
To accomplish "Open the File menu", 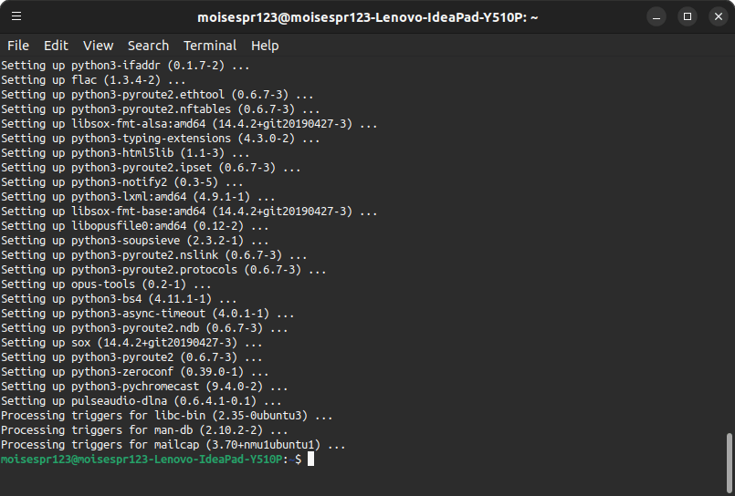I will click(18, 46).
